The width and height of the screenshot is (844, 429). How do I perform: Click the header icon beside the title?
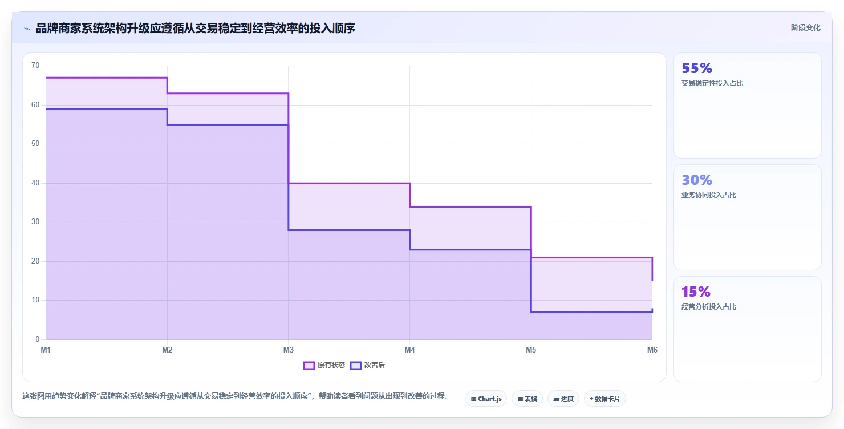tap(27, 28)
